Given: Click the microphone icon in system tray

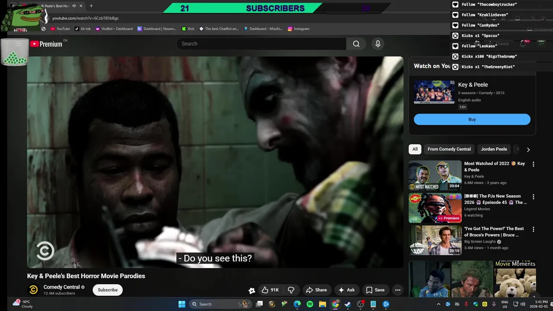Looking at the screenshot, I should click(494, 304).
